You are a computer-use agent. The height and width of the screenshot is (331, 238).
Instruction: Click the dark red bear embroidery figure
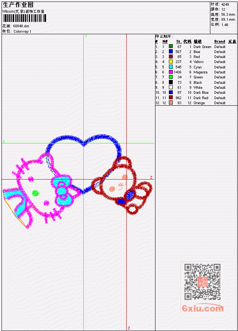122,186
